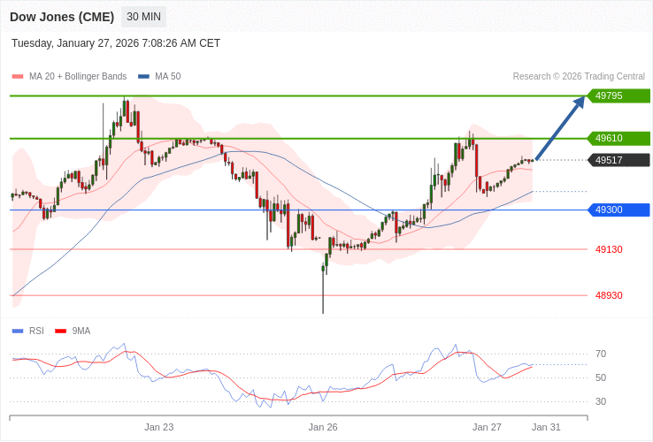
Task: Click the red 49130 support label
Action: pos(609,249)
